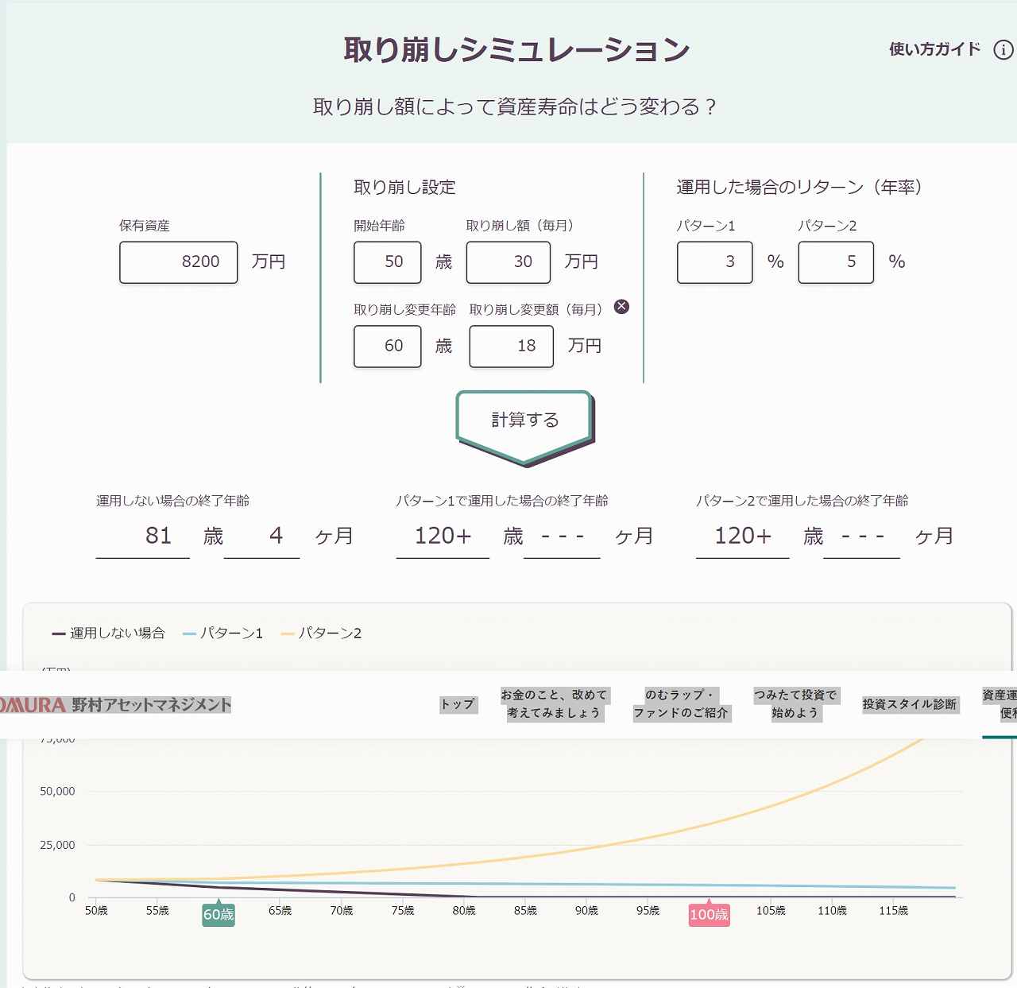Click the 野村アセットマネジメント logo
1017x988 pixels.
click(x=116, y=705)
